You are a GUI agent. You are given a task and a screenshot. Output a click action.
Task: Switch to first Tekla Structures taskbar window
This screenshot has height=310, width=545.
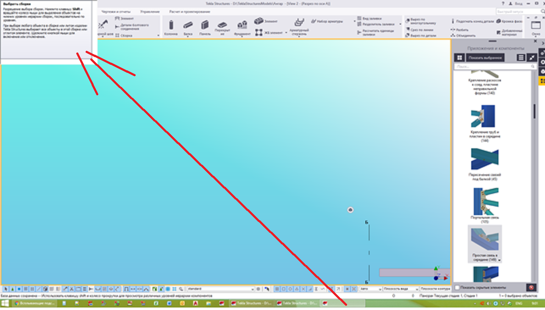252,303
